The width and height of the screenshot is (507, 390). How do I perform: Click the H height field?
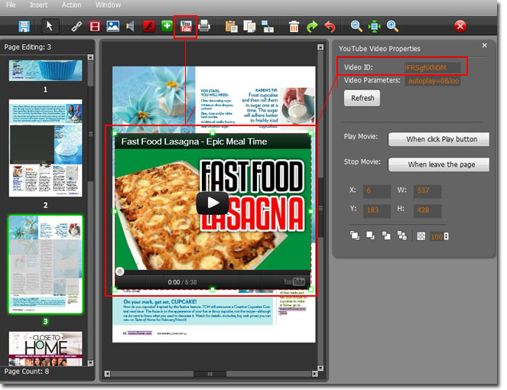coord(427,210)
